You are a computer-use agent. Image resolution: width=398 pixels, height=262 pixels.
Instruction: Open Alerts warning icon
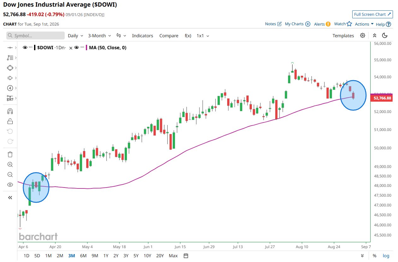328,24
